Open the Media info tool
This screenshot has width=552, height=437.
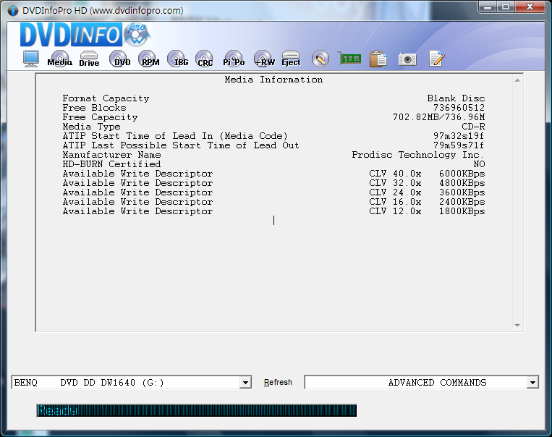[x=60, y=59]
